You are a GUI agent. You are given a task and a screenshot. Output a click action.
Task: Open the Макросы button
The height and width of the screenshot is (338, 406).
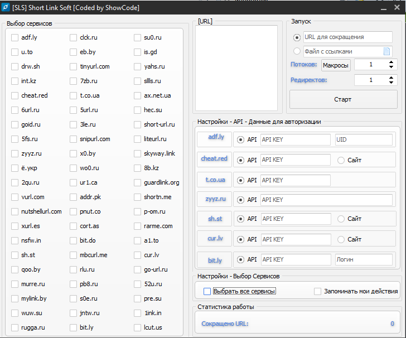pos(336,65)
